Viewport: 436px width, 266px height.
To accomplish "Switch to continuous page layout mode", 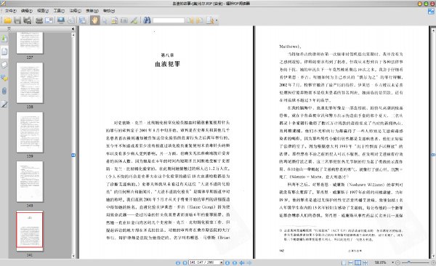I will pos(351,262).
